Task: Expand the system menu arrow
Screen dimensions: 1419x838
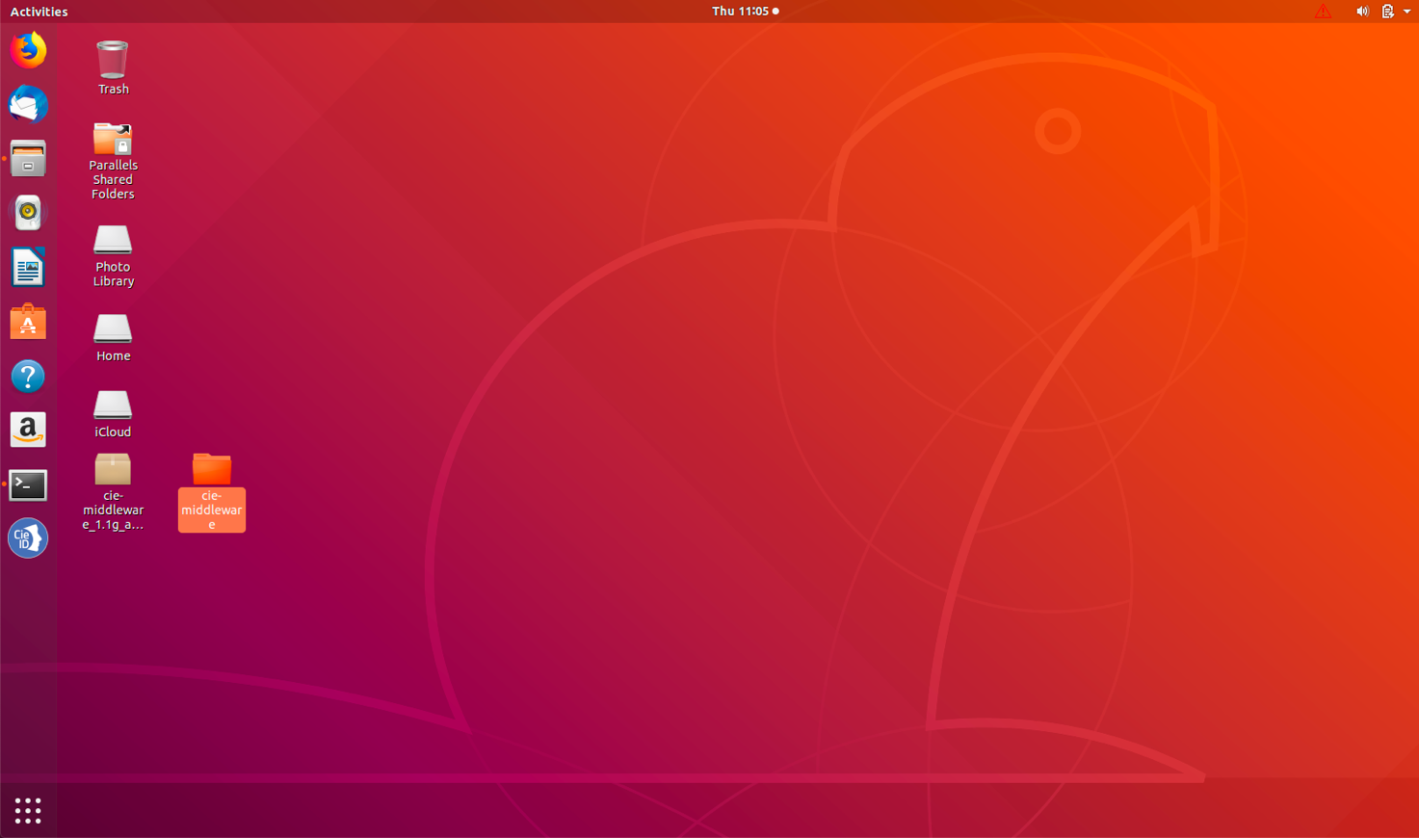Action: 1406,12
